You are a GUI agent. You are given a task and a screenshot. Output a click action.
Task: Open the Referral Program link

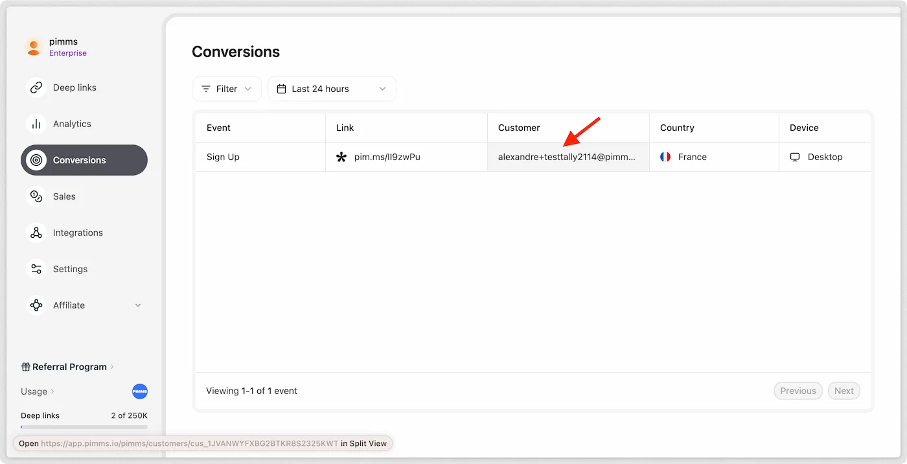pos(69,367)
